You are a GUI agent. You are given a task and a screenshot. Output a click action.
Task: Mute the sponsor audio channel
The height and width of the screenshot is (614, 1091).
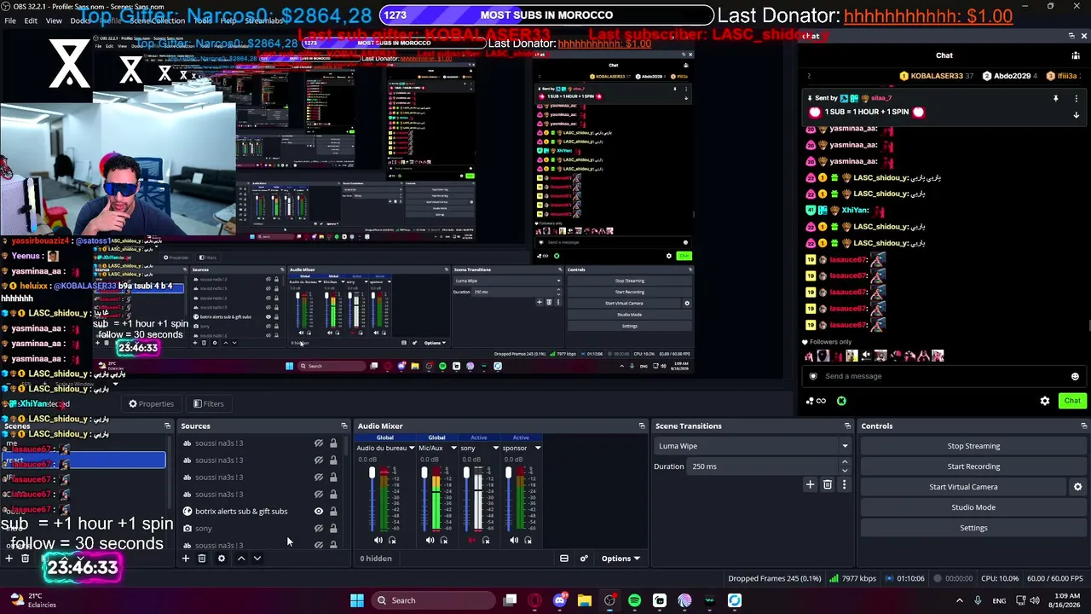514,541
